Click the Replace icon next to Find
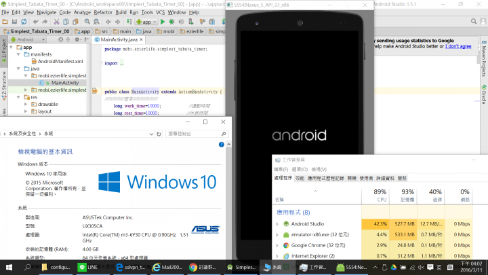Screen dimensions: 488x275 point(96,22)
